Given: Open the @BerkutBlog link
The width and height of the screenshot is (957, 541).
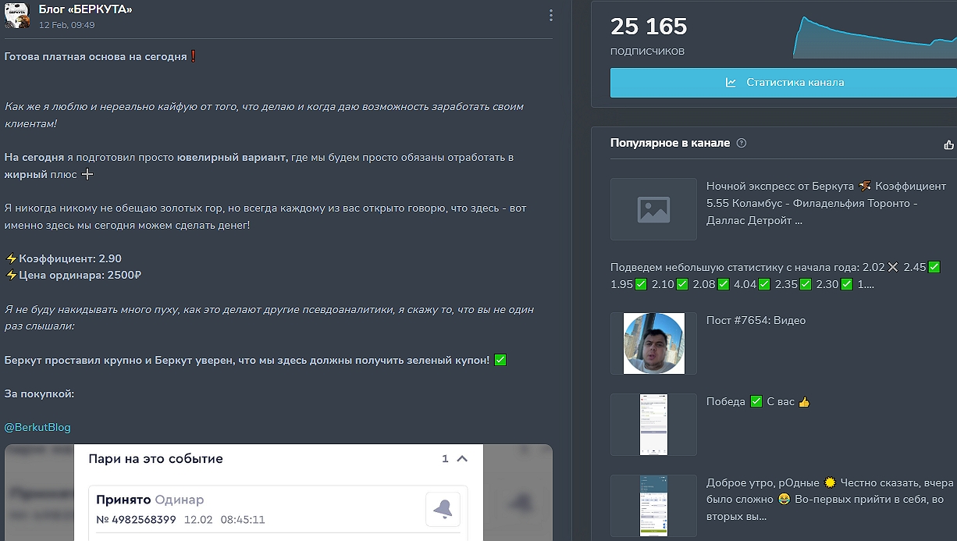Looking at the screenshot, I should click(x=37, y=427).
